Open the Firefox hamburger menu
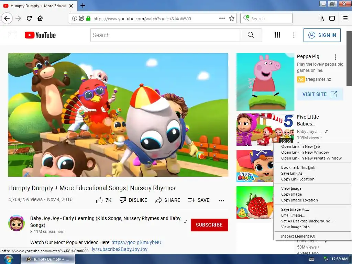352x264 pixels. tap(345, 19)
